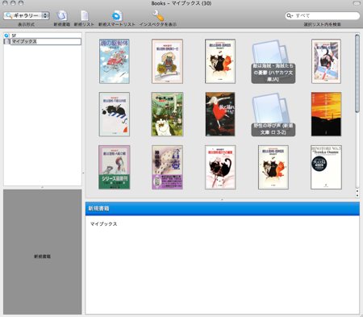The image size is (363, 317).
Task: Select the cover with woman in red dress
Action: [220, 115]
